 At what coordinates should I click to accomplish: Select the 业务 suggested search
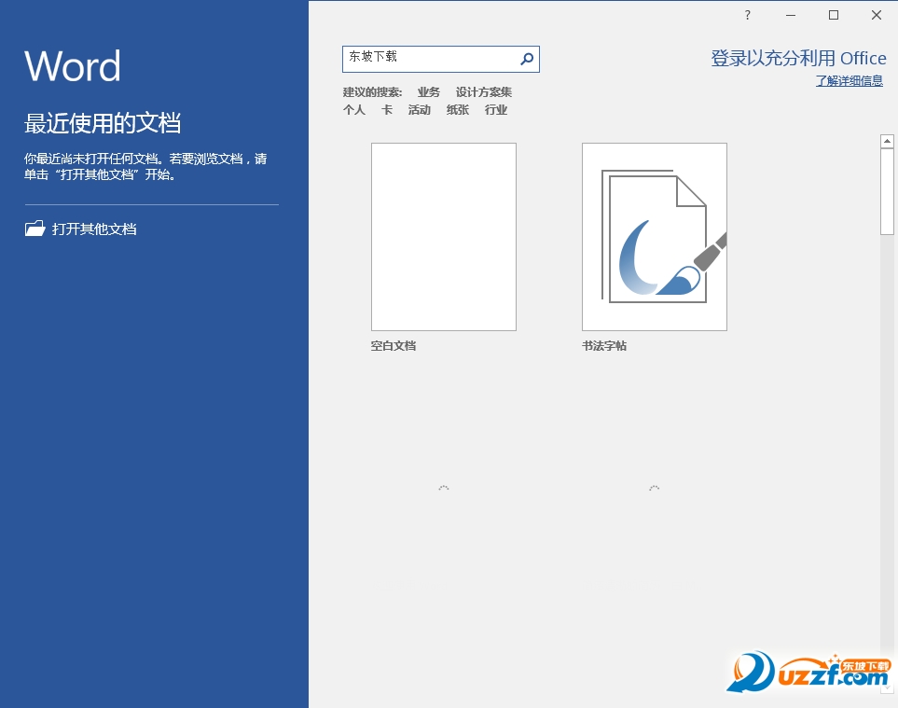click(x=428, y=92)
